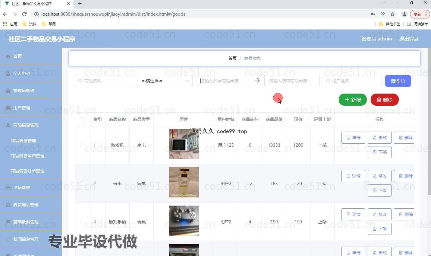Screen dimensions: 431x256
Task: Click 修改 for the 香水 row
Action: 379,176
